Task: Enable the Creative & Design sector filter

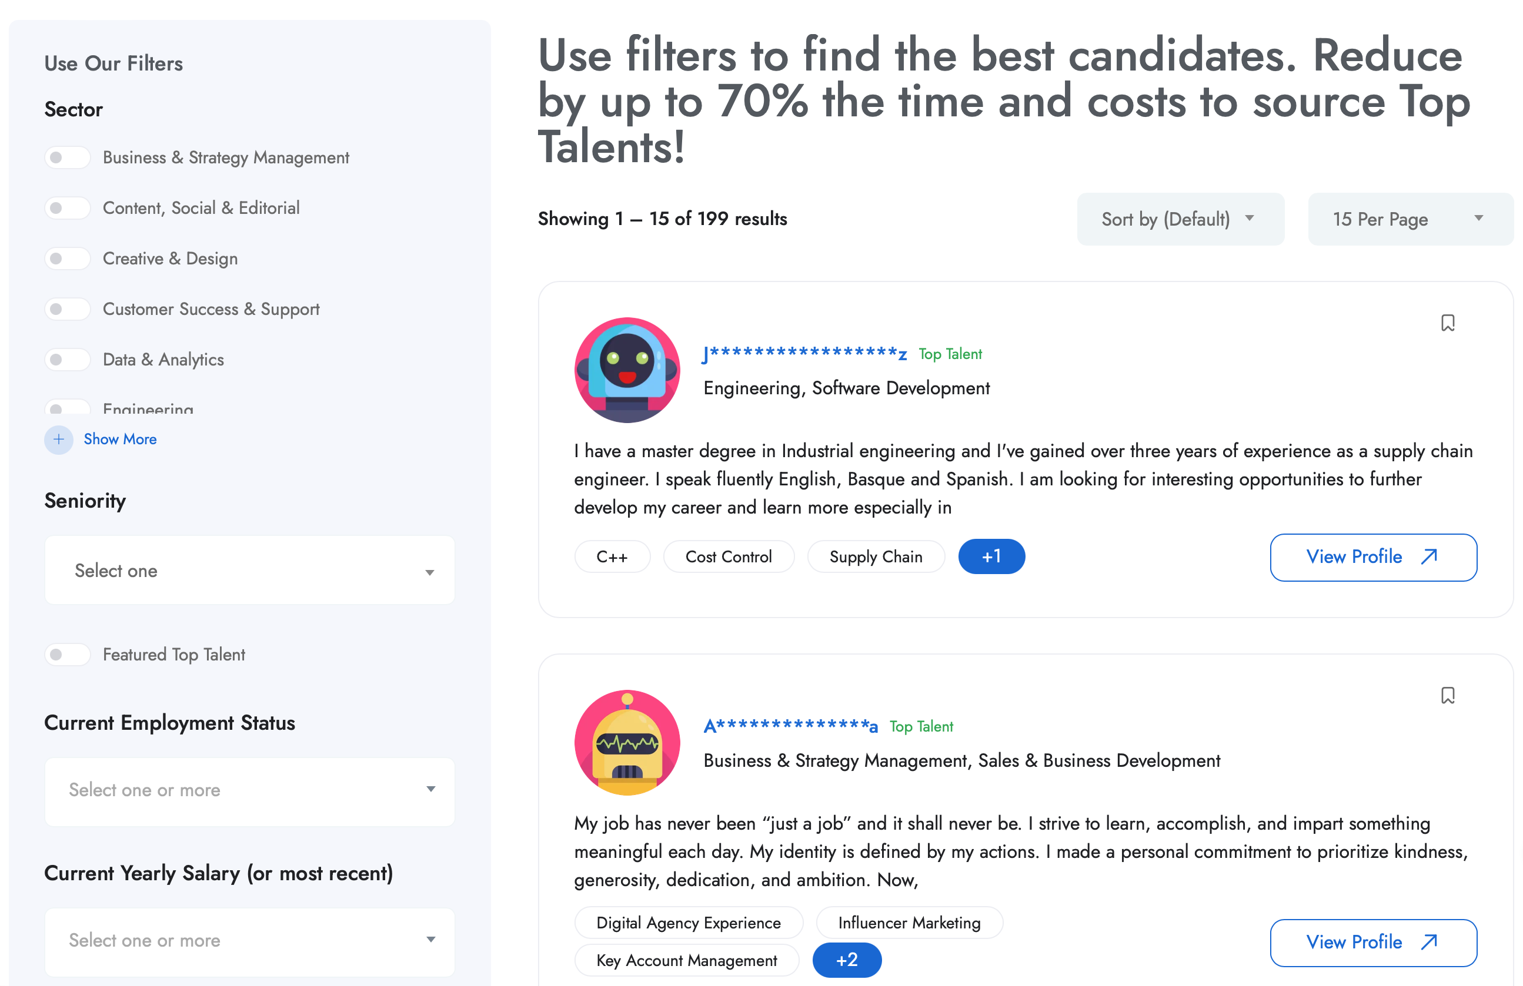Action: click(67, 259)
